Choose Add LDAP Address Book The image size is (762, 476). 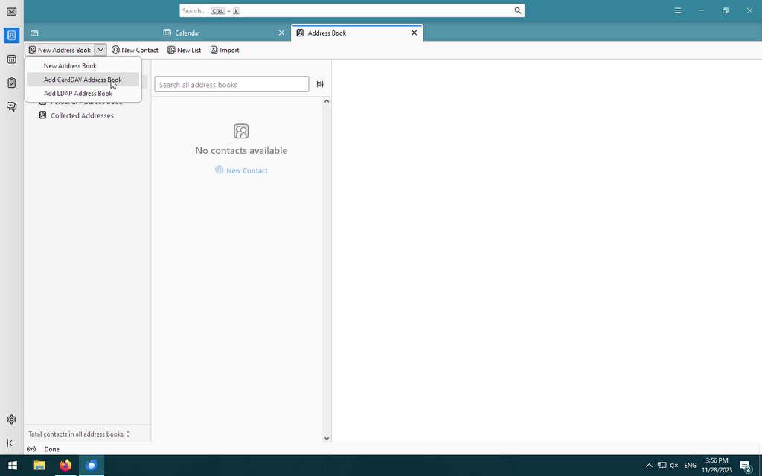(78, 94)
